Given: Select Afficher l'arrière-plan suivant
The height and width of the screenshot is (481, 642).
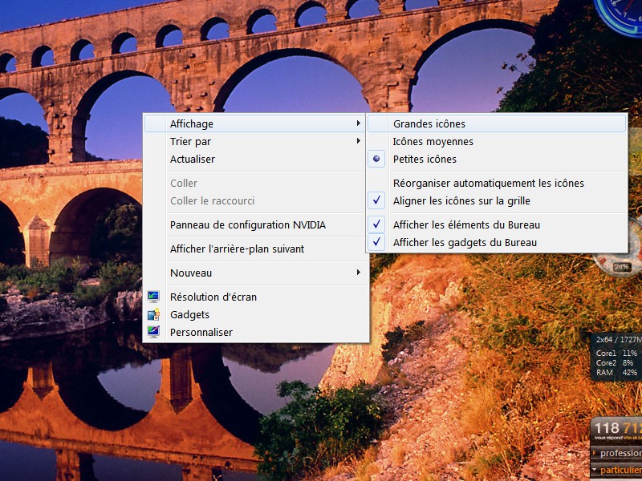Looking at the screenshot, I should (237, 249).
